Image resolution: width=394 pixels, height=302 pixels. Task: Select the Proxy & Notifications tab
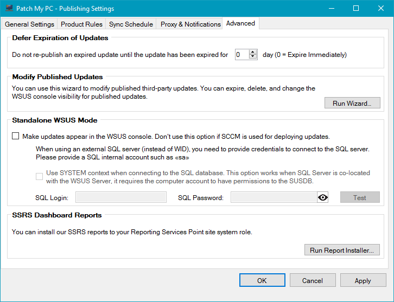tap(190, 24)
